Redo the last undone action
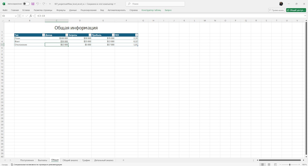This screenshot has height=166, width=308. tap(44, 4)
